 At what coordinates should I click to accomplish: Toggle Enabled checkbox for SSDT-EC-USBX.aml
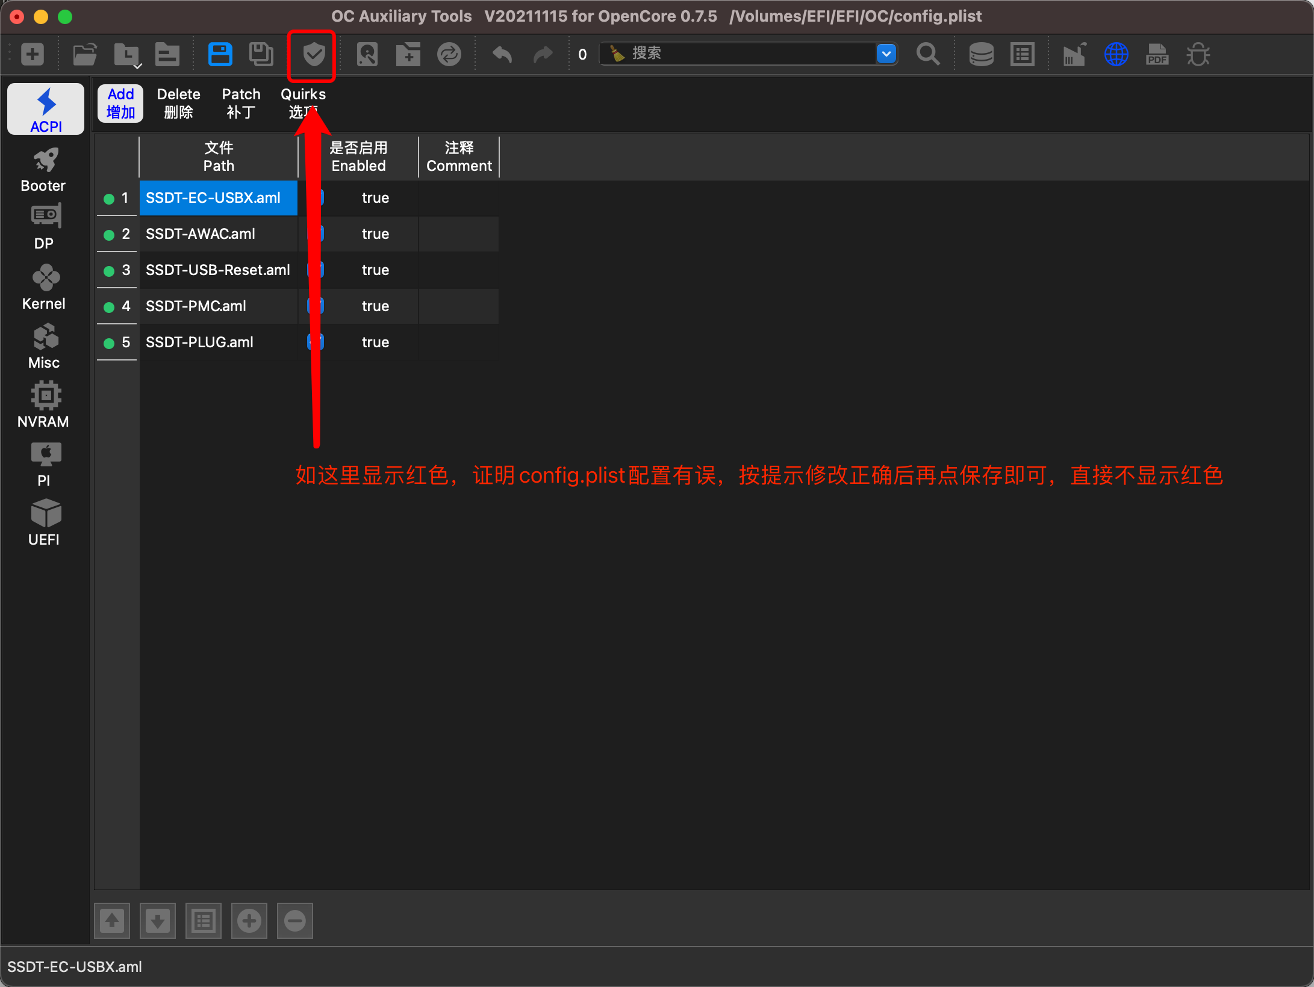pos(316,197)
